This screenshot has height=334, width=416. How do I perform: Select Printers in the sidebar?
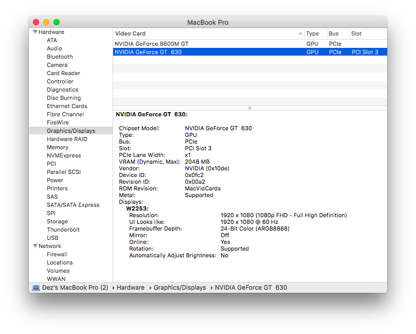[57, 188]
